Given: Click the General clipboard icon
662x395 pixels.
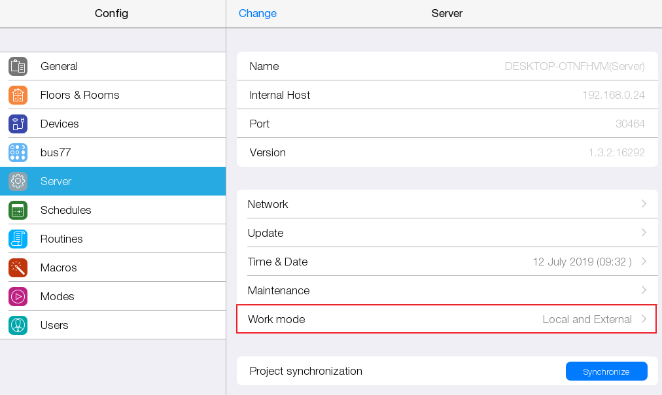Looking at the screenshot, I should [18, 66].
